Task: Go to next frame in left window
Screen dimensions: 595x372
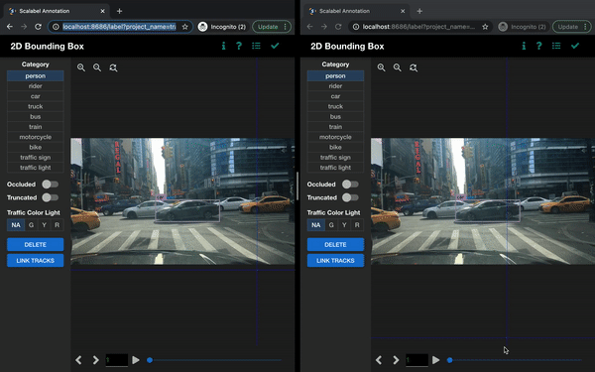Action: click(x=95, y=360)
